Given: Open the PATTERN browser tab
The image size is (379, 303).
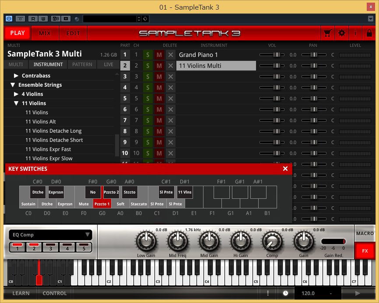Looking at the screenshot, I should point(82,64).
